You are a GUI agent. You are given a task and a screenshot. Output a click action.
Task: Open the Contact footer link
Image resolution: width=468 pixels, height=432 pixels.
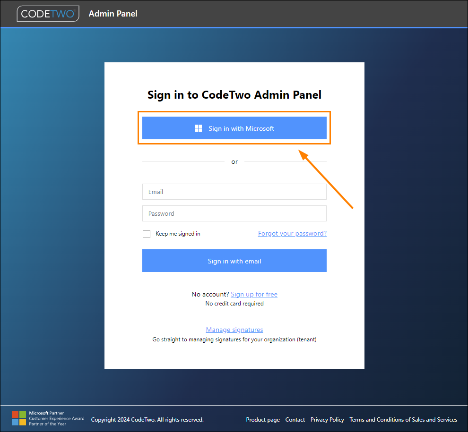pos(295,419)
